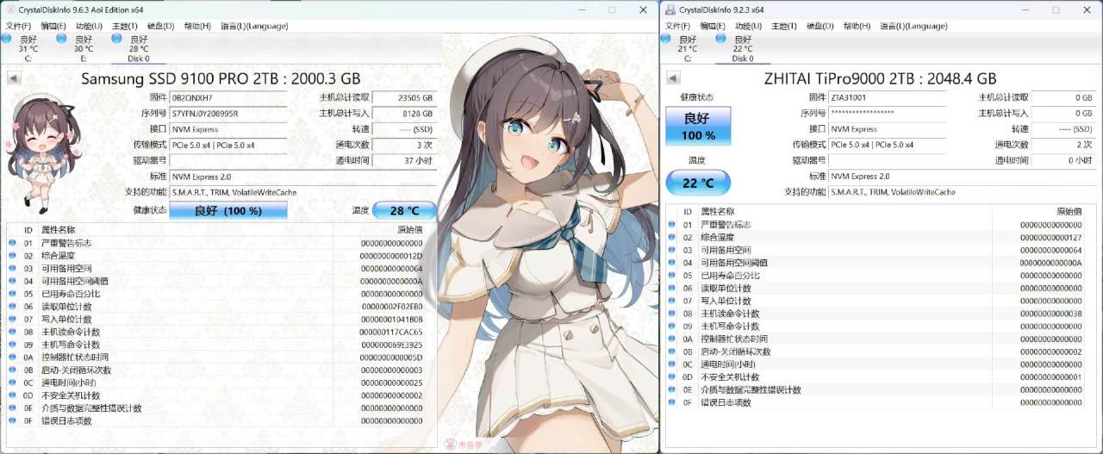Open 文件(F) menu in 9.2.3 window
The width and height of the screenshot is (1103, 454).
(678, 26)
